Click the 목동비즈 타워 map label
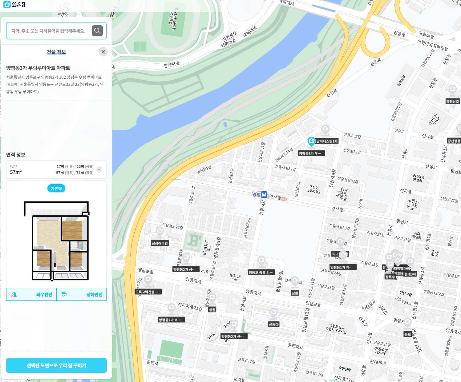 point(235,277)
